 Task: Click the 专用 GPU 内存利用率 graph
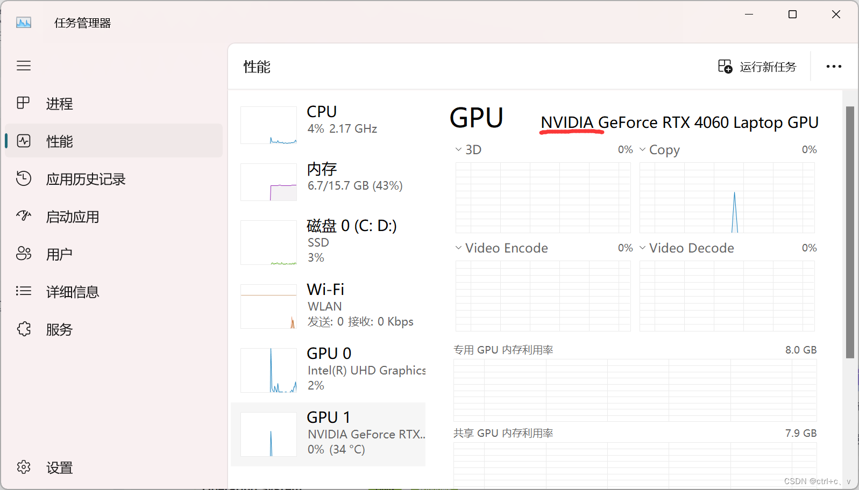coord(635,390)
